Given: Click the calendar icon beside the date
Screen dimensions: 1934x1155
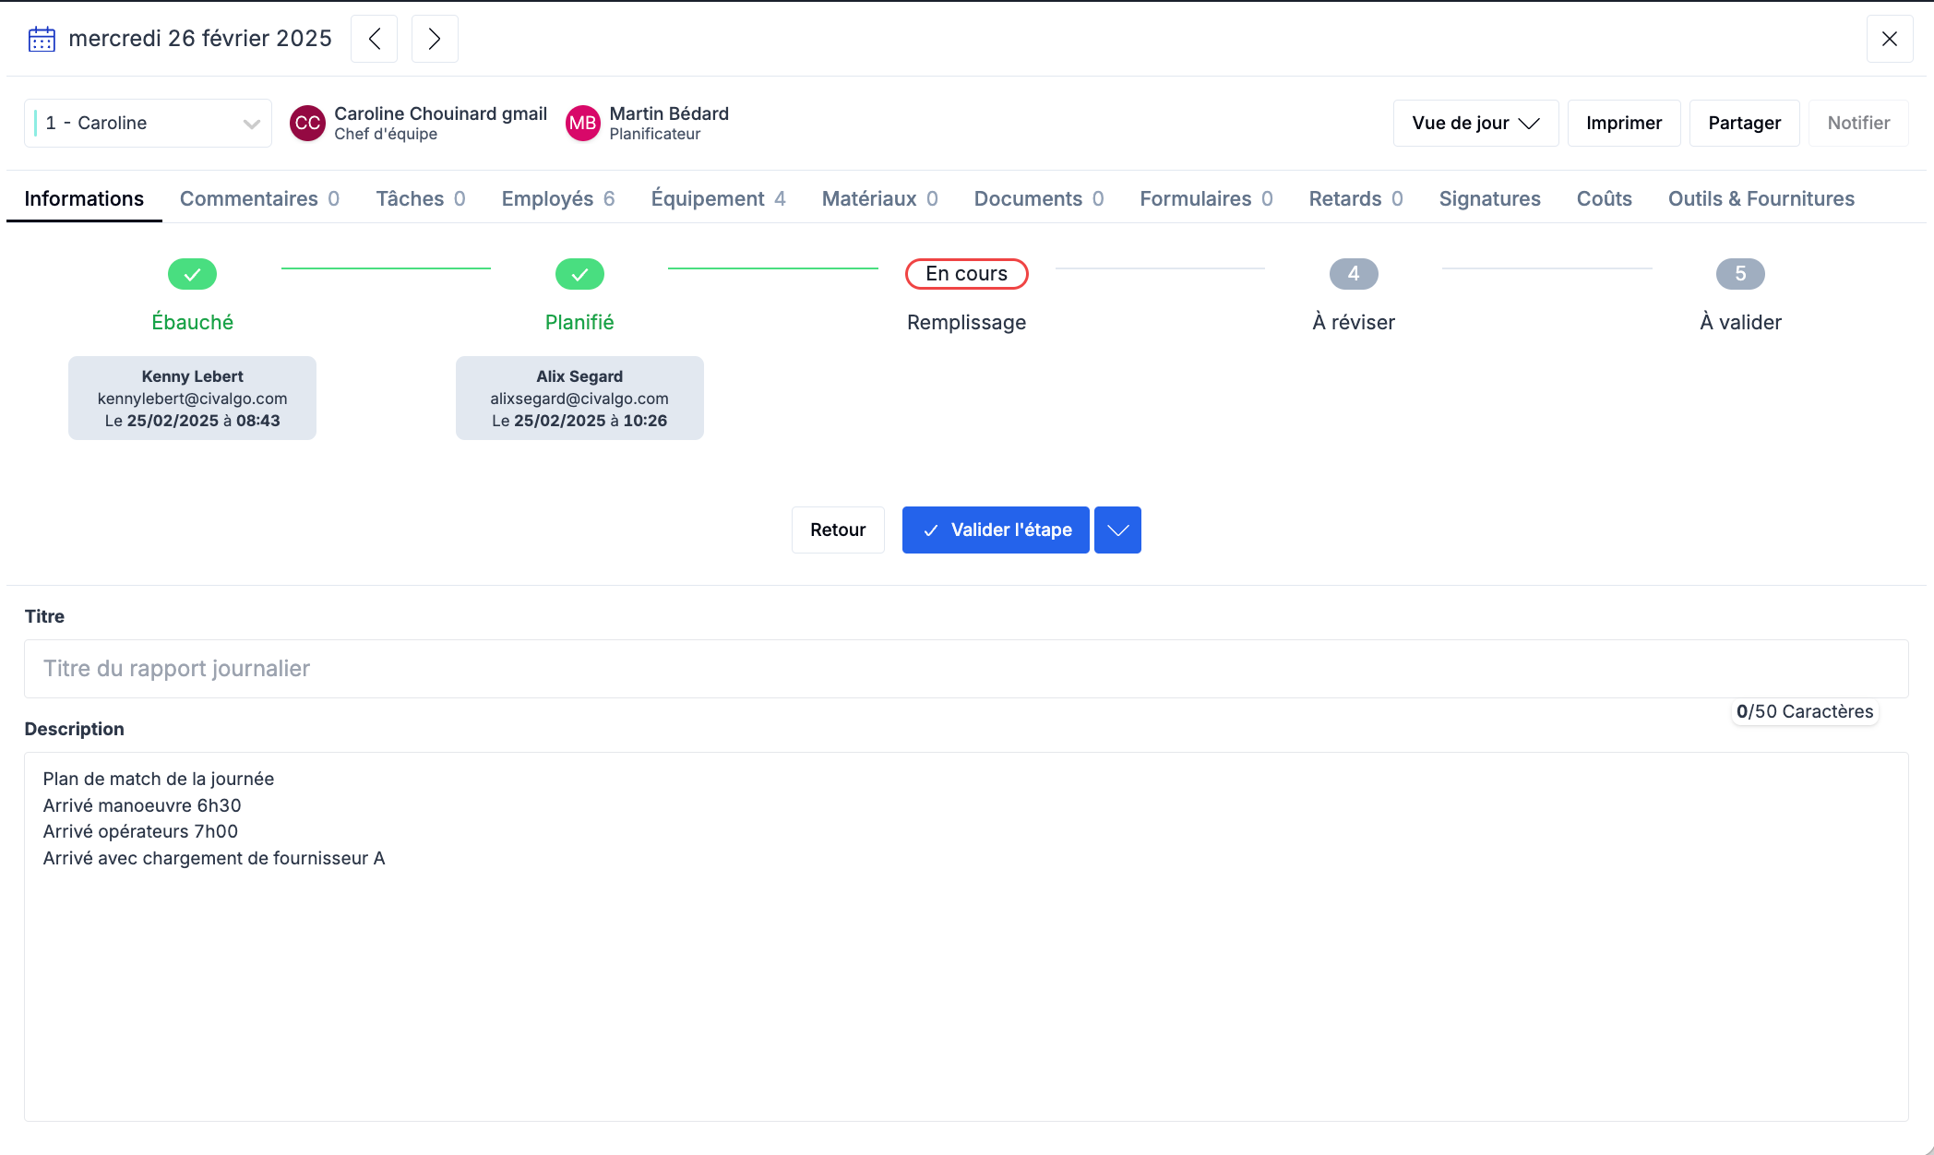Looking at the screenshot, I should (42, 39).
